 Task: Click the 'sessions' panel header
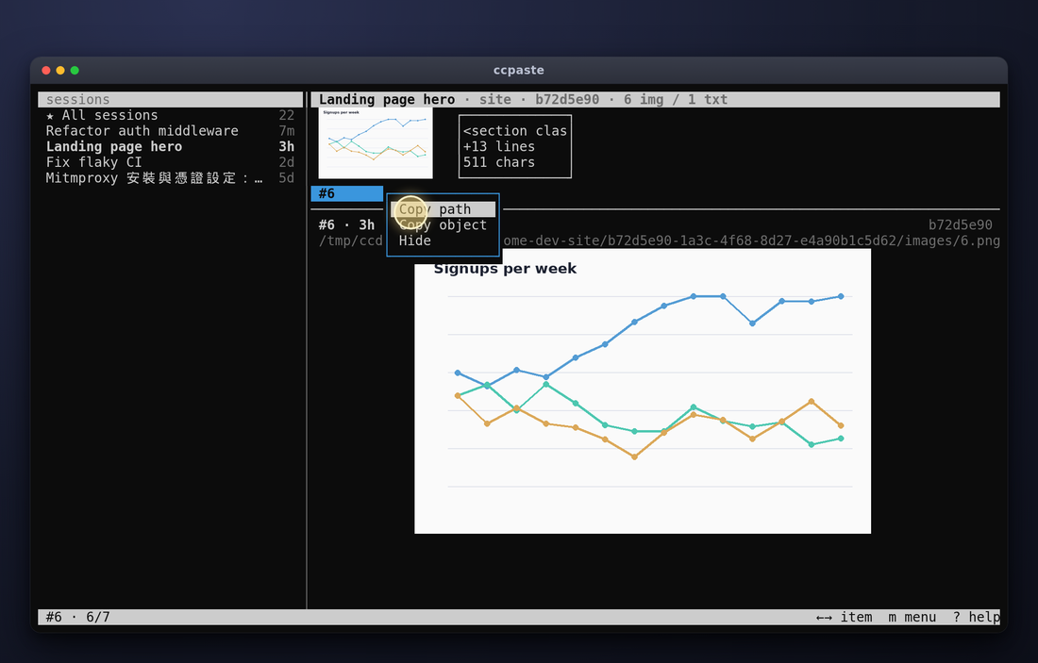coord(170,99)
